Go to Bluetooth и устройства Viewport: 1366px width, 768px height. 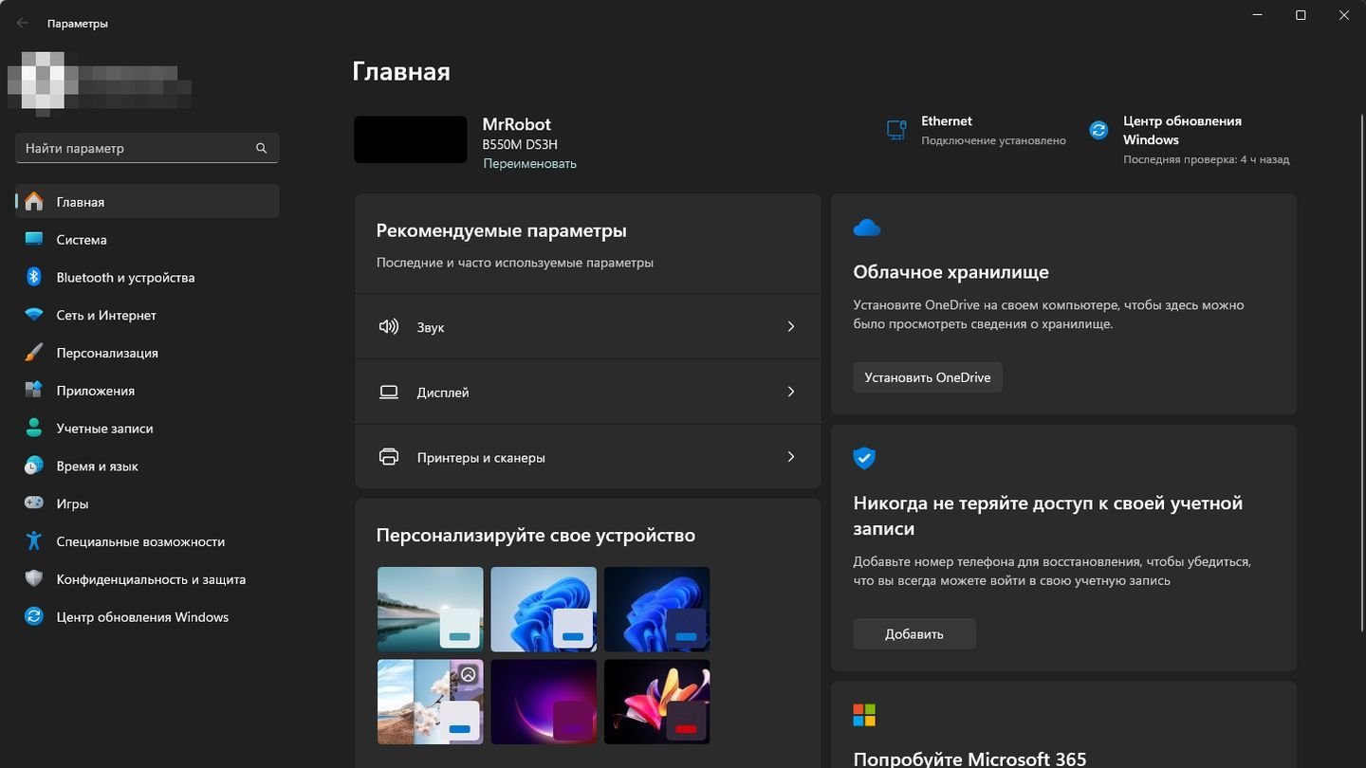click(147, 277)
